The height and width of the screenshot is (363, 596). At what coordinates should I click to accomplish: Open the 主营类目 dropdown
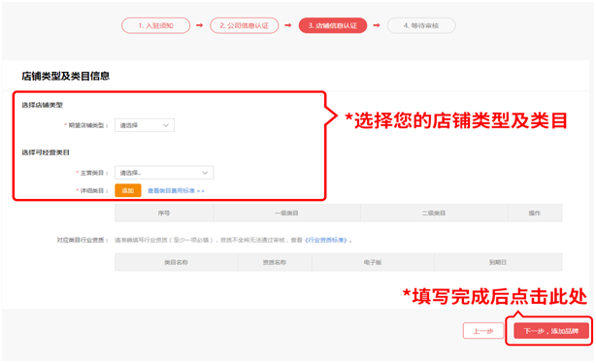click(x=164, y=173)
